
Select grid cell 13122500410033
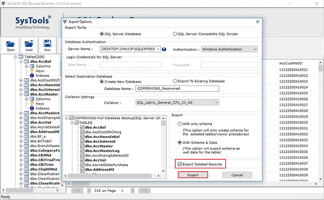click(x=293, y=140)
